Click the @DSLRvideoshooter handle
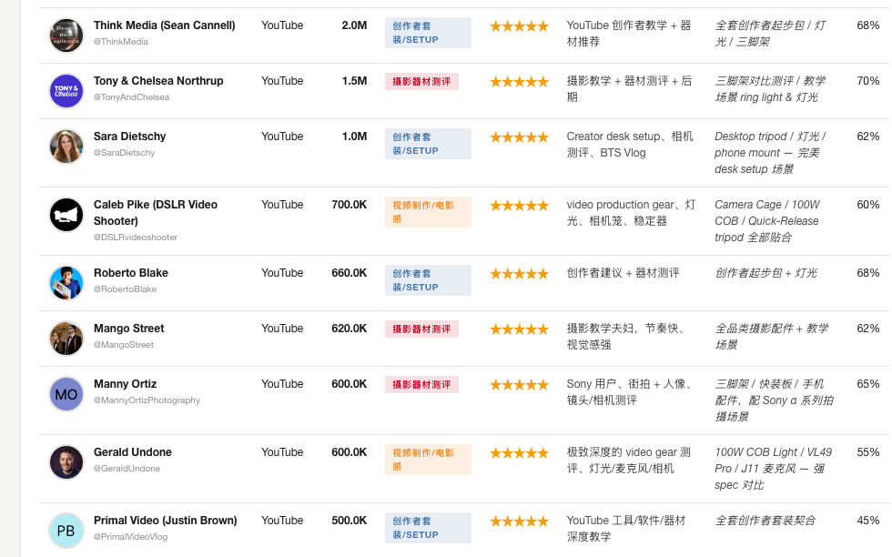The image size is (892, 557). tap(136, 238)
